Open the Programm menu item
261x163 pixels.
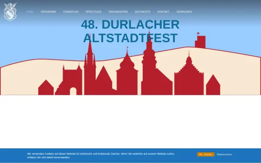pyautogui.click(x=48, y=12)
